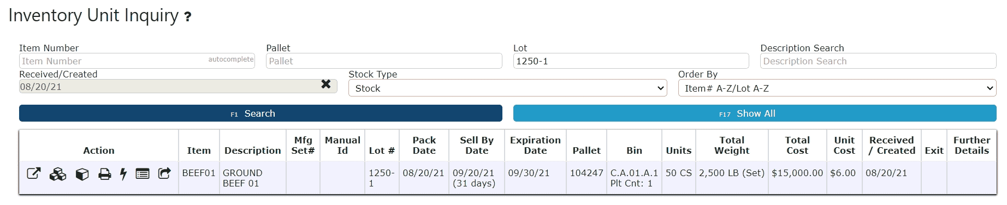1007x205 pixels.
Task: Open the Stock Type dropdown
Action: [508, 88]
